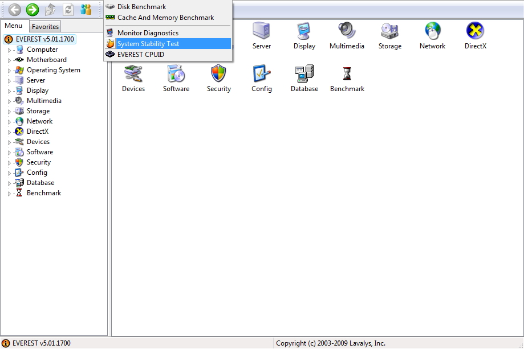The height and width of the screenshot is (349, 524).
Task: Go up one level using toolbar icon
Action: (x=50, y=10)
